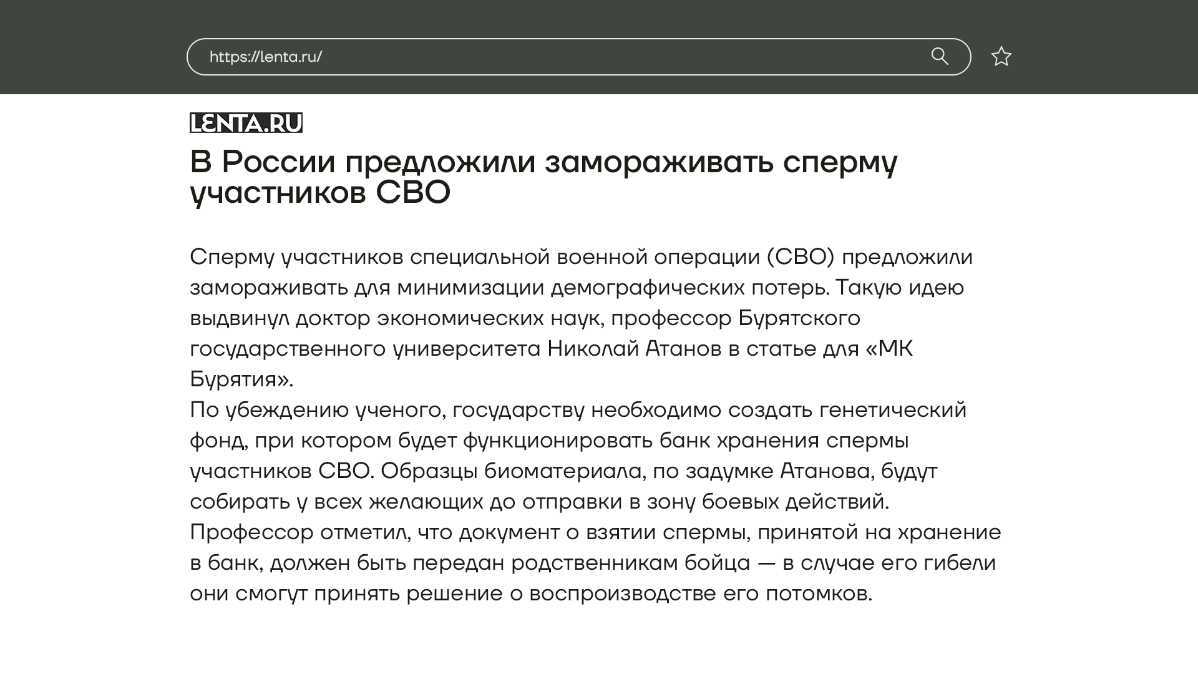Click «участников СВО» in headline's second line
This screenshot has height=674, width=1198.
320,193
